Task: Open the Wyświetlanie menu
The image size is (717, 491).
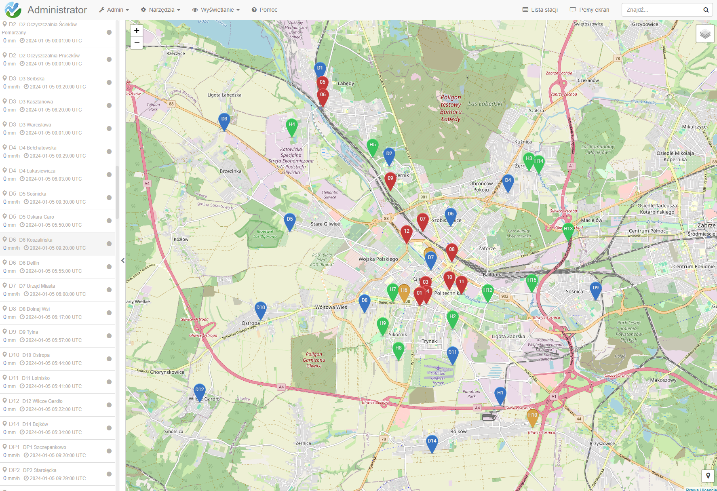Action: [216, 10]
